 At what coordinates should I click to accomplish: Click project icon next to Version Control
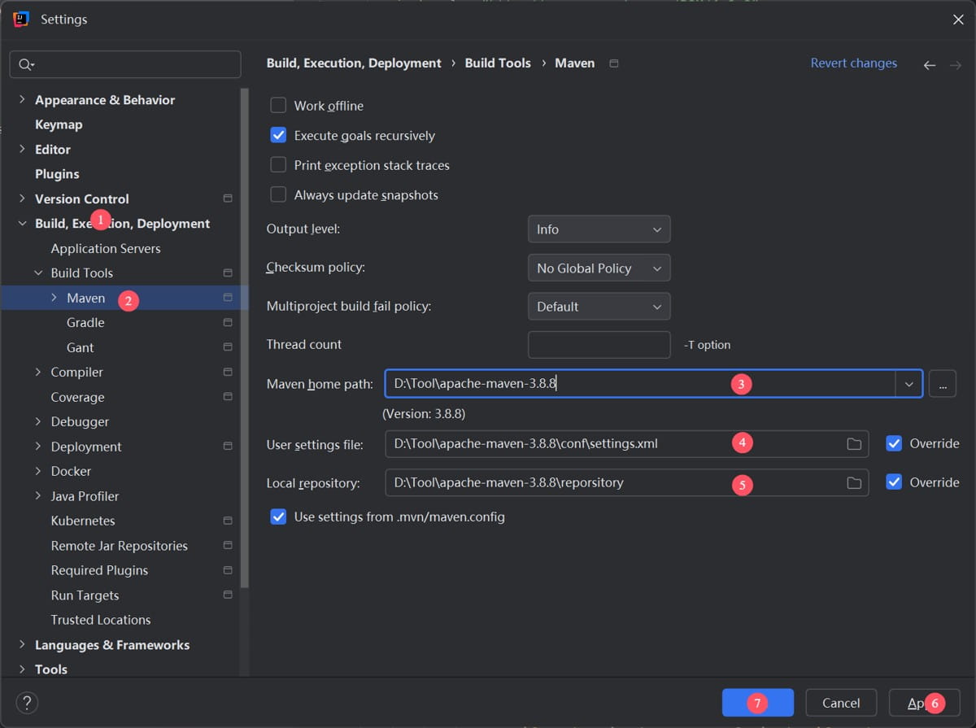[228, 198]
